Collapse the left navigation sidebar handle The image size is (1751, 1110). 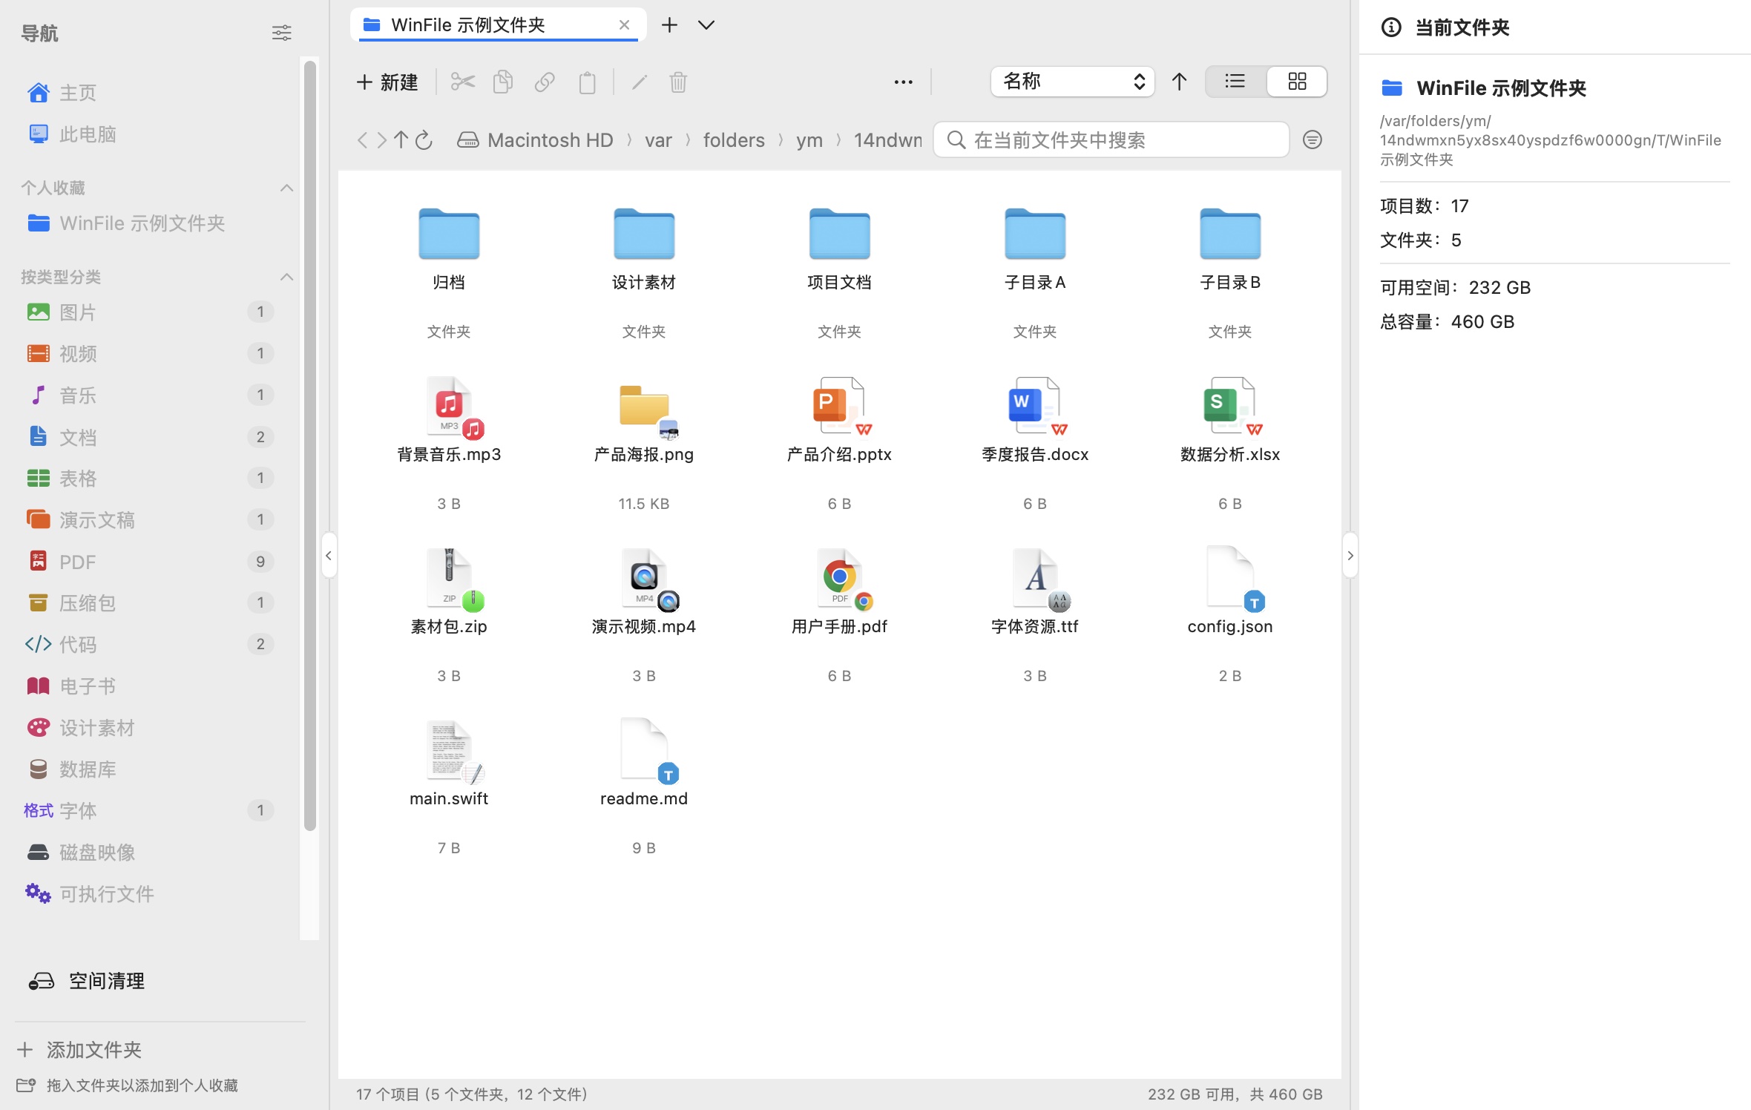pos(329,555)
